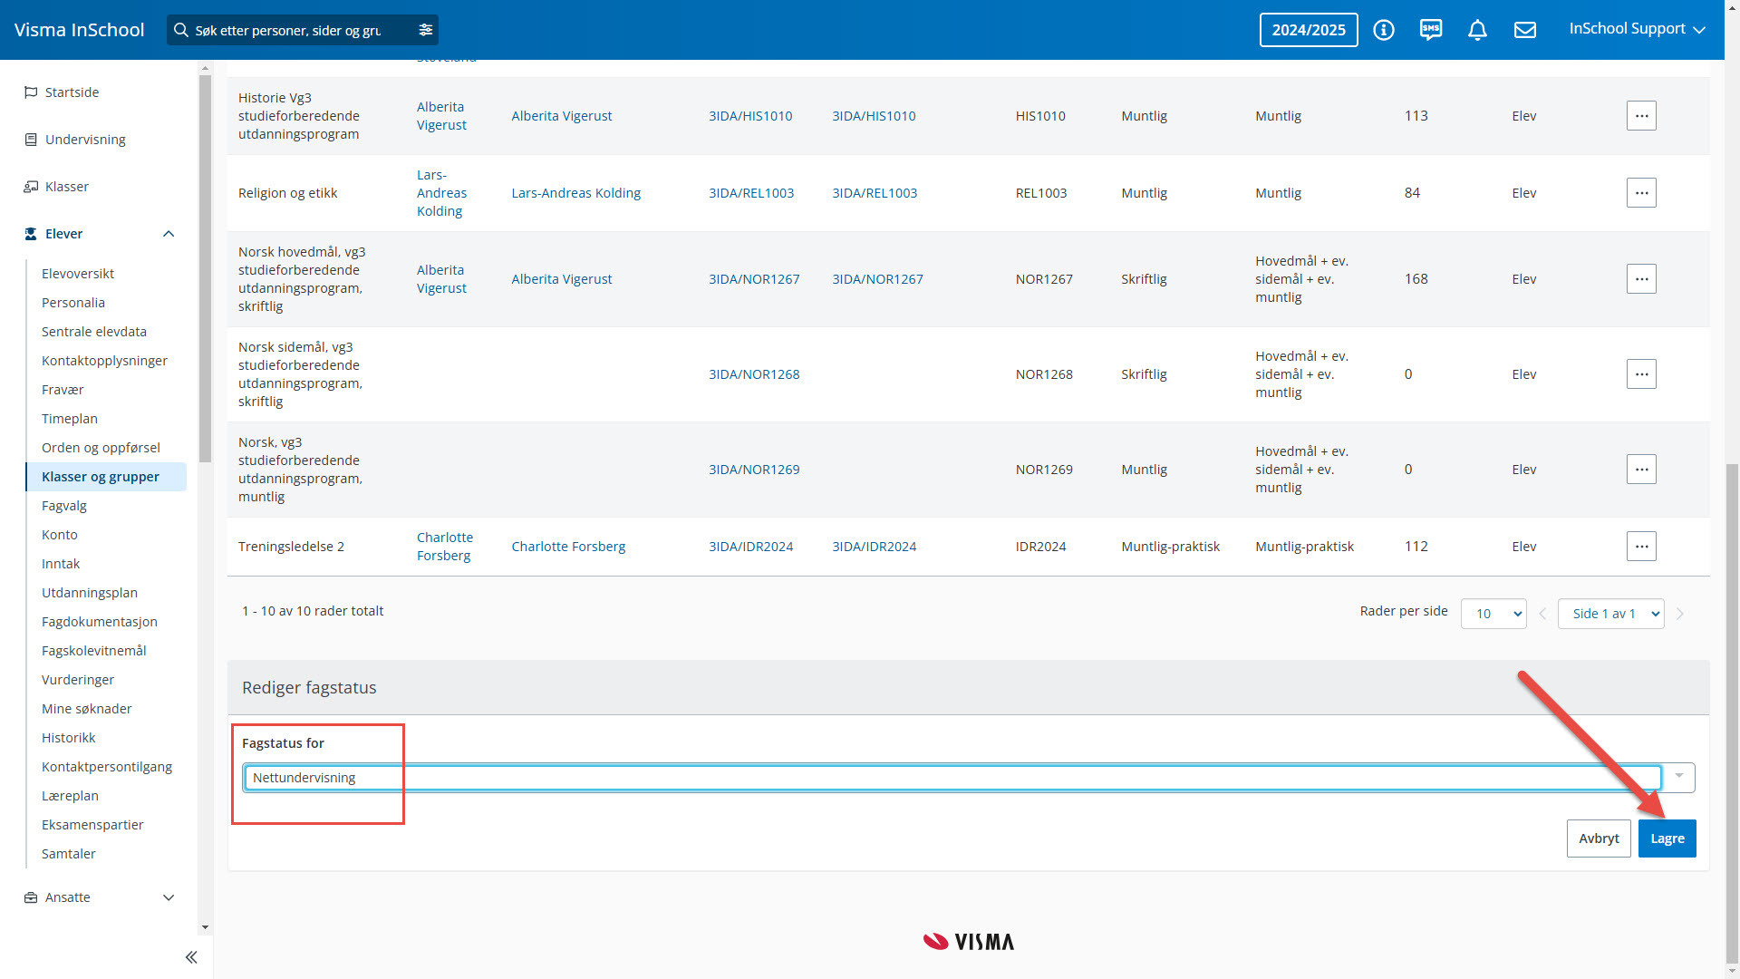The height and width of the screenshot is (979, 1740).
Task: Open the 3IDA/NOR1268 group link
Action: coord(753,374)
